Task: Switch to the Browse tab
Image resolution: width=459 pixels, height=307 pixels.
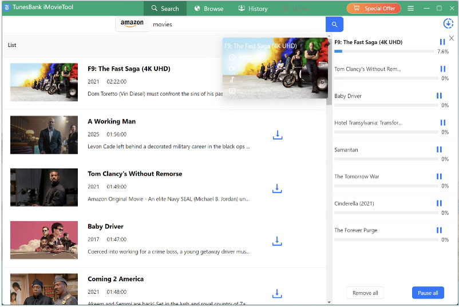Action: (x=208, y=9)
